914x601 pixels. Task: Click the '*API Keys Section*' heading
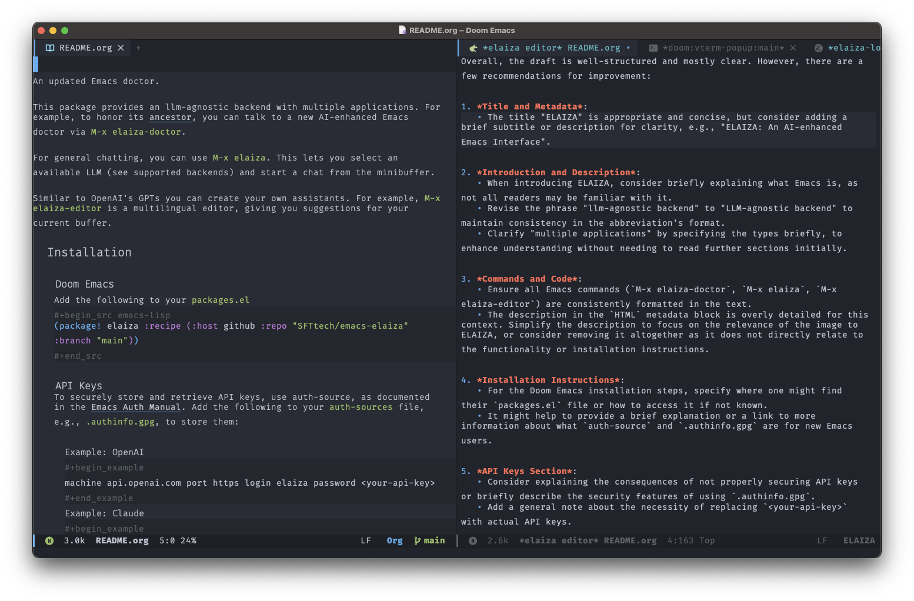[x=524, y=471]
